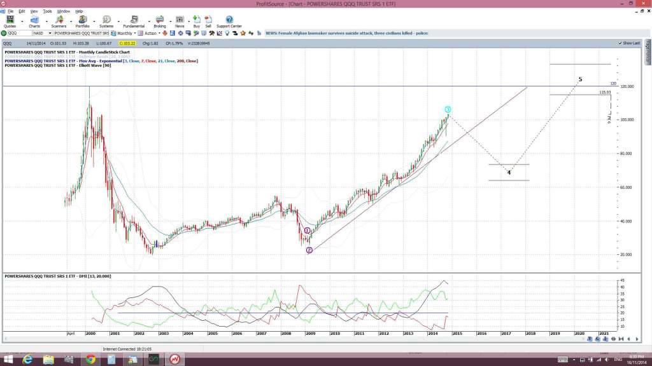Expand the dropdown arrow next to Systems

click(x=118, y=21)
